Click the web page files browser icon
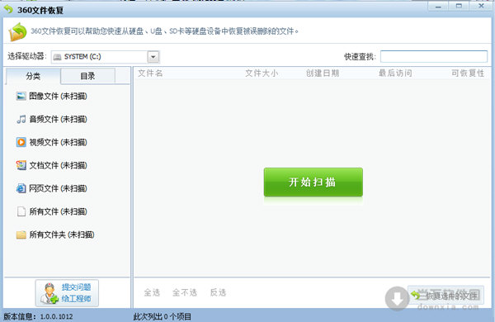The image size is (495, 322). 21,188
